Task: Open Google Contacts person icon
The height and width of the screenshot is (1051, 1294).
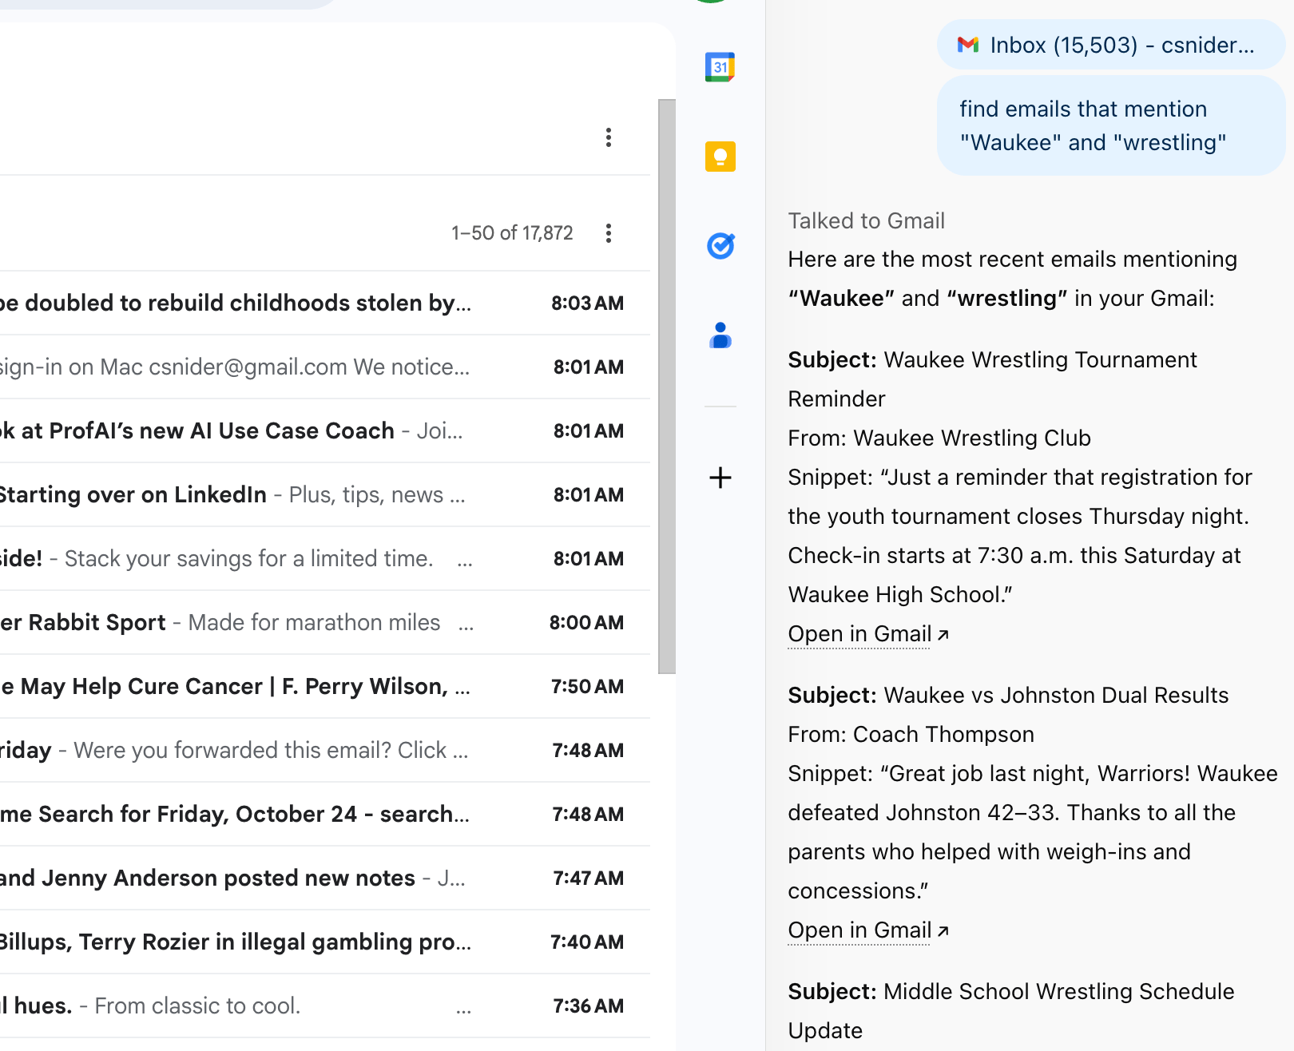Action: (x=720, y=335)
